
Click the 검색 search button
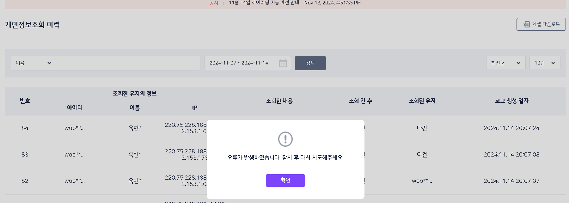pyautogui.click(x=310, y=63)
